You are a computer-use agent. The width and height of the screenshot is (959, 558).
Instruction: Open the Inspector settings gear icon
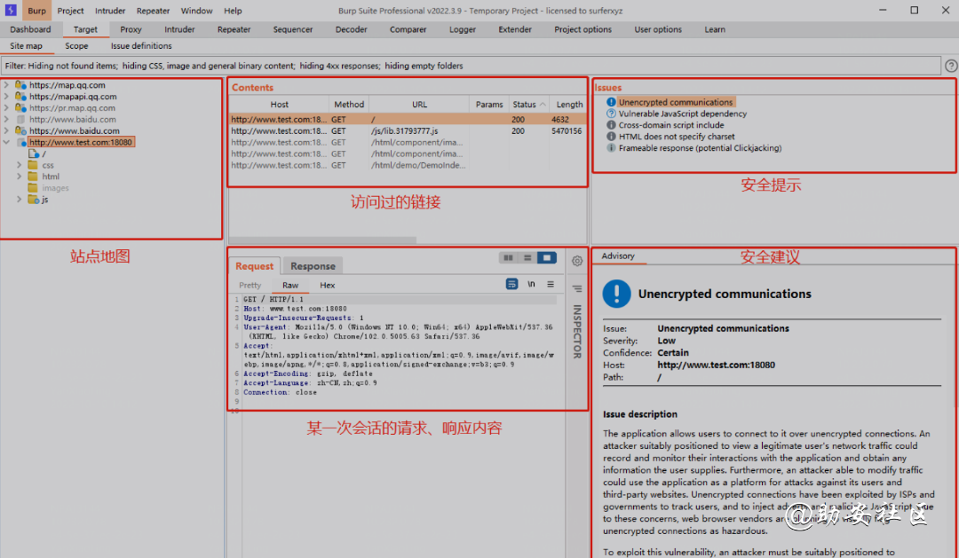tap(577, 261)
